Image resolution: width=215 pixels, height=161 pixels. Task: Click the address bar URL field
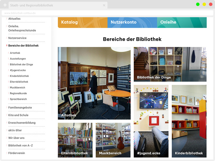97,13
